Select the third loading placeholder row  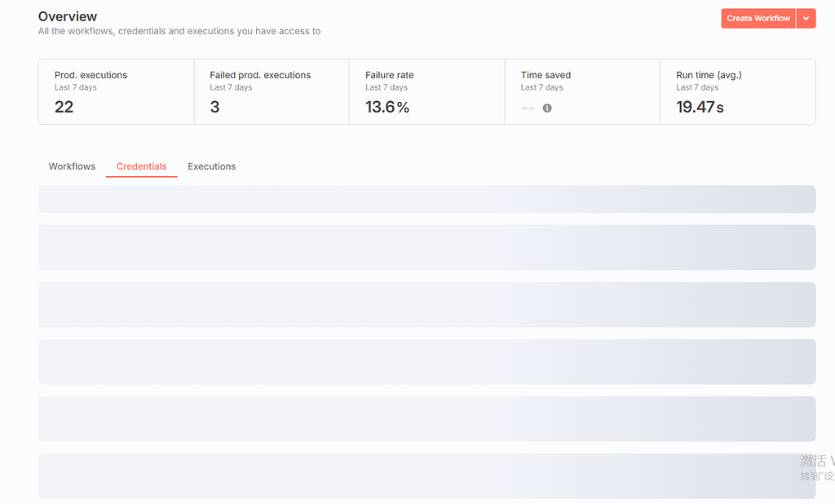(426, 304)
